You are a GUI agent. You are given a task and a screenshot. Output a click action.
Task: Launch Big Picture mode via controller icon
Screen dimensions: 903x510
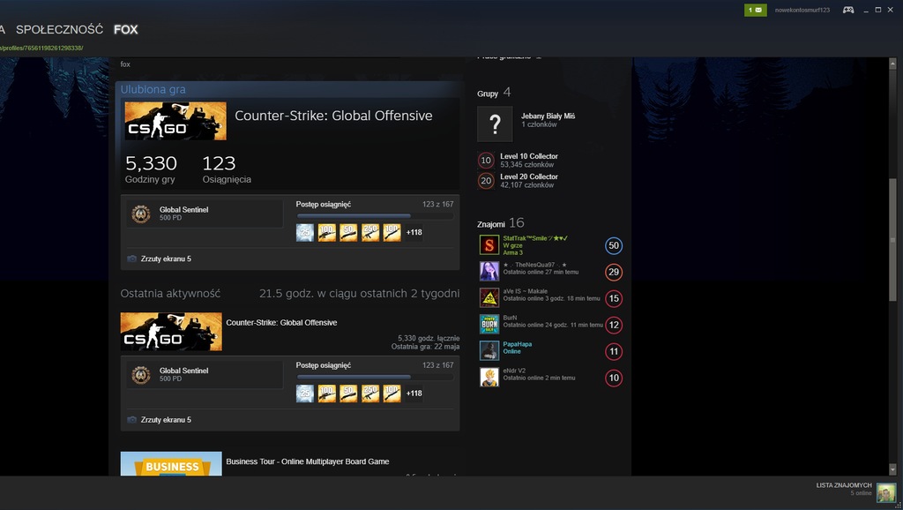848,10
